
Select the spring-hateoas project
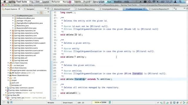16,93
